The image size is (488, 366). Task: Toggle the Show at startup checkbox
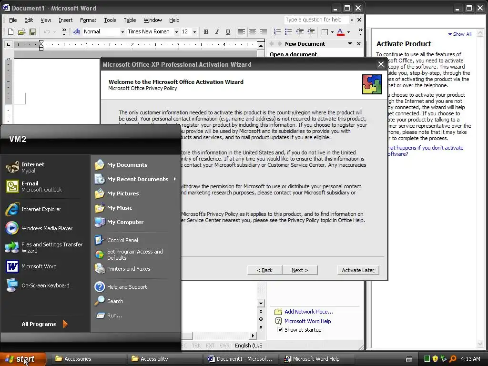tap(280, 330)
